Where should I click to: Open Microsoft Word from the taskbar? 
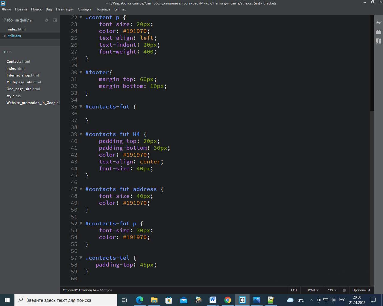click(213, 300)
